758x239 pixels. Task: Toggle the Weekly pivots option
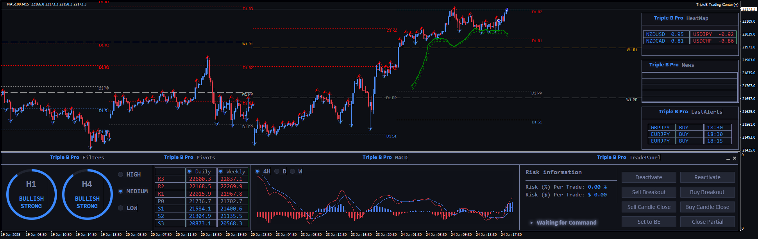(221, 171)
